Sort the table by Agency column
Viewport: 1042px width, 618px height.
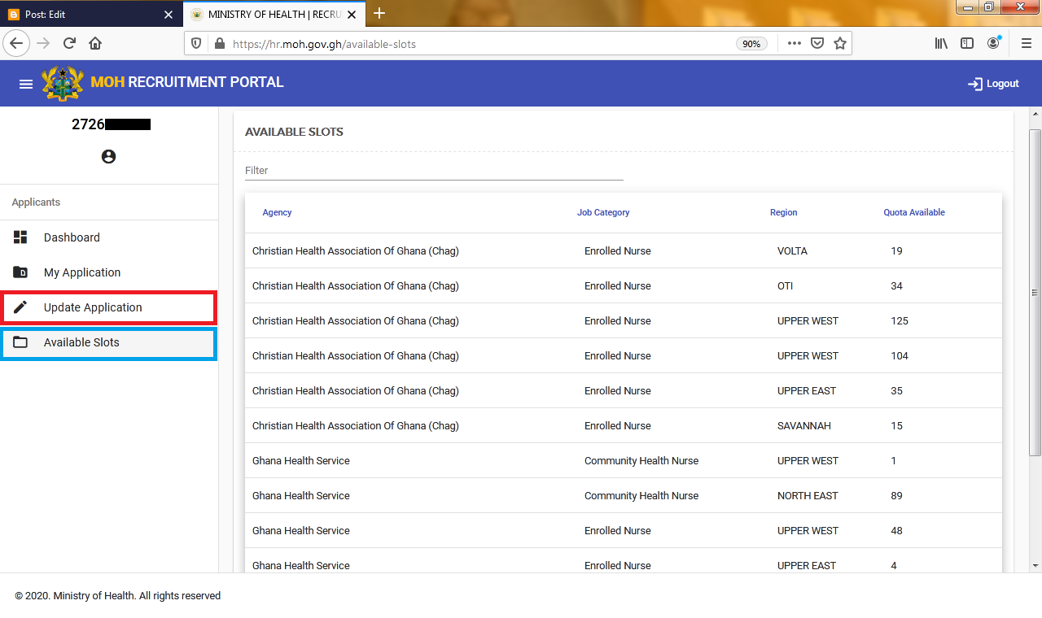[277, 212]
